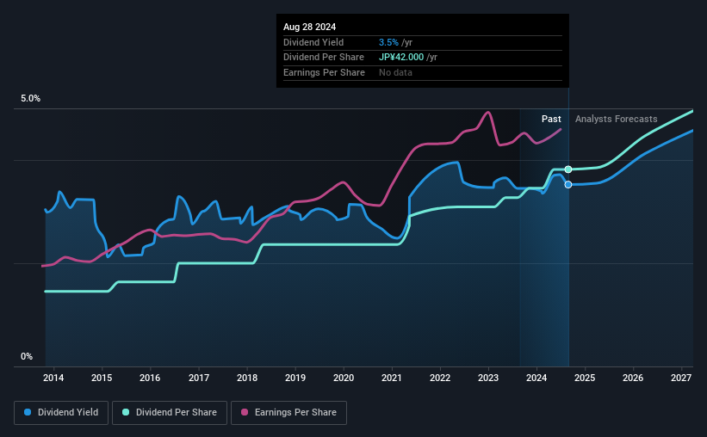Click the 2020 x-axis label

(x=344, y=378)
